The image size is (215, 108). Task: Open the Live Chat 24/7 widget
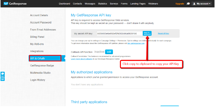[2, 76]
